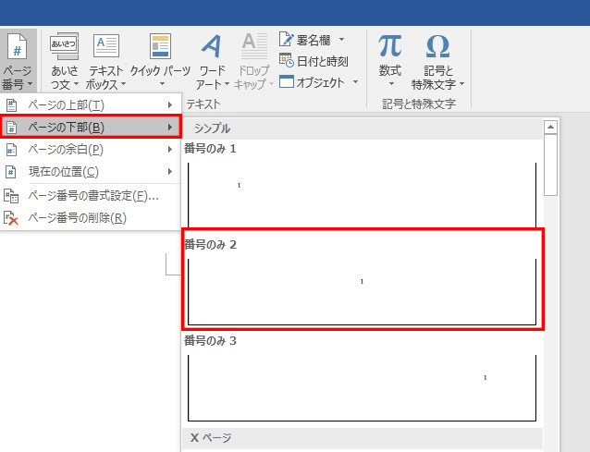The width and height of the screenshot is (590, 452).
Task: Click the gallery scrollbar thumb
Action: click(550, 165)
